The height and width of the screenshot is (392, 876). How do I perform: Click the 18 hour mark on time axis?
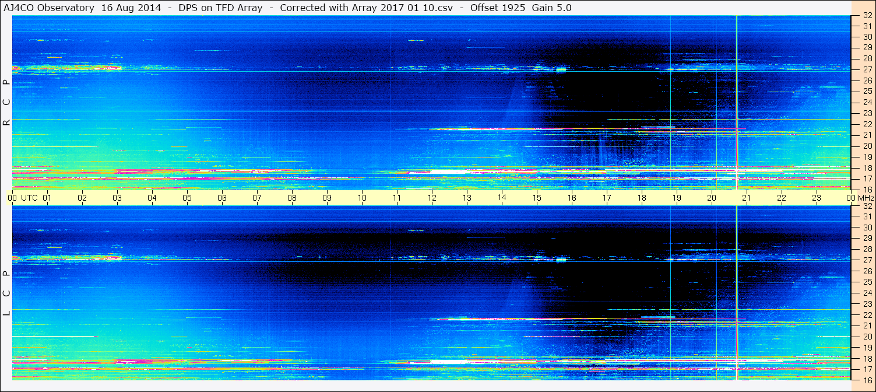pyautogui.click(x=642, y=198)
